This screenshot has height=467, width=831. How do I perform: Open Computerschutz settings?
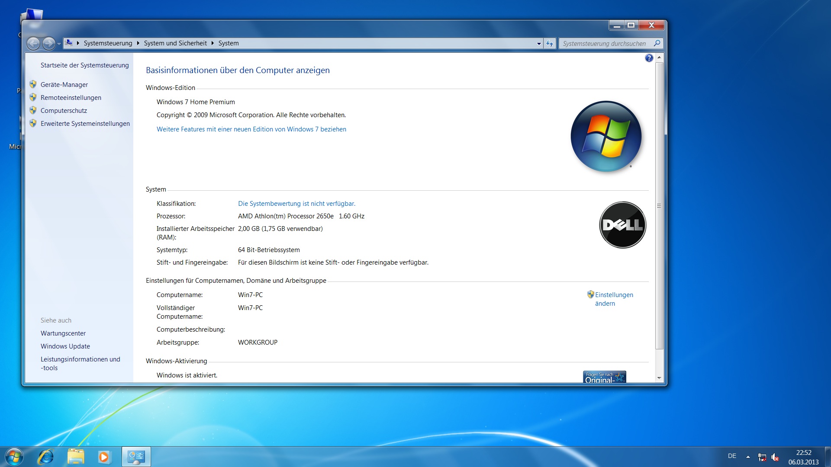coord(64,111)
